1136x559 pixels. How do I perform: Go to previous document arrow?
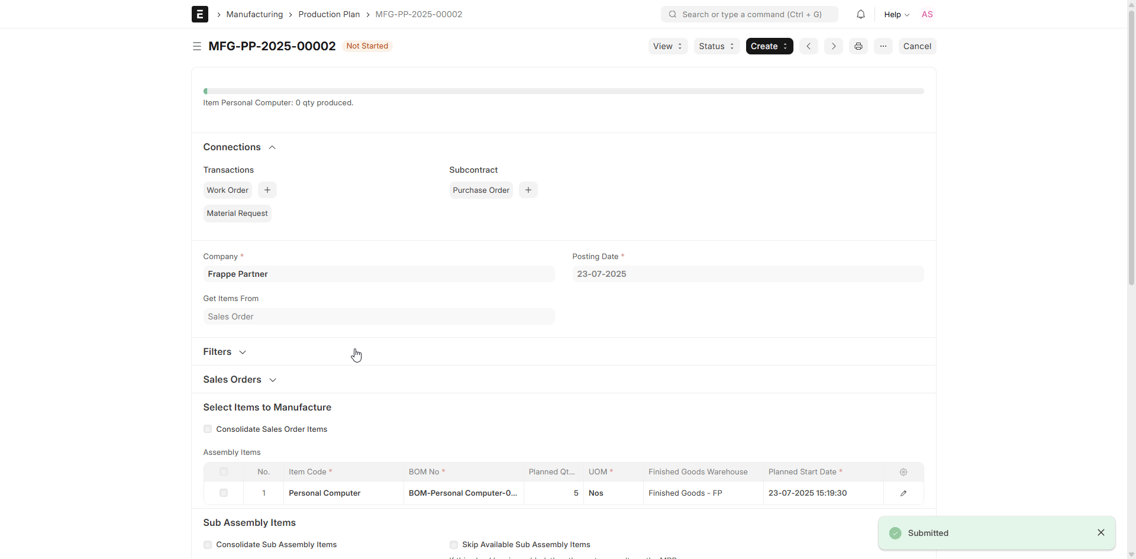point(808,46)
